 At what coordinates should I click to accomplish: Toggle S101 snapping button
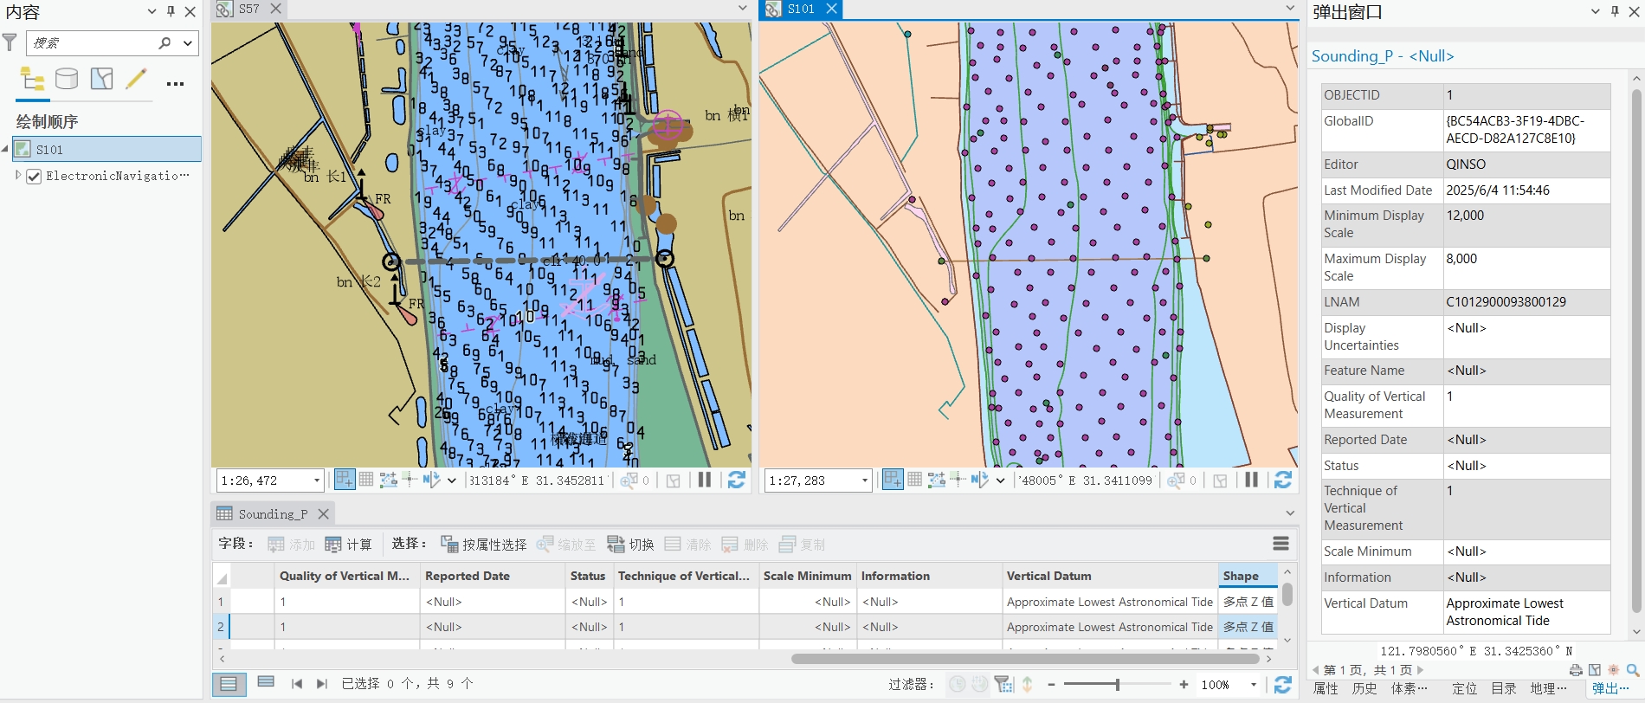[x=893, y=480]
